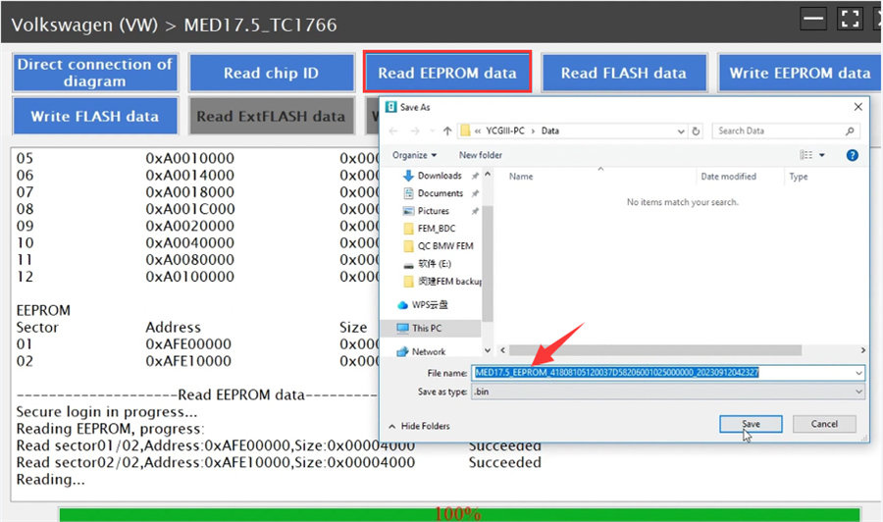
Task: Click the Read chip ID button
Action: [x=272, y=73]
